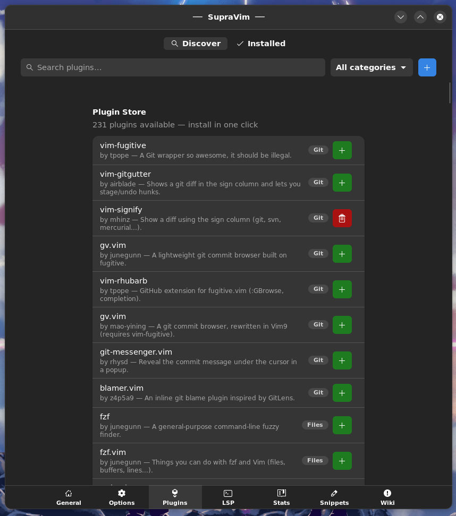Click the blue add custom plugin button
This screenshot has height=516, width=456.
[x=427, y=67]
